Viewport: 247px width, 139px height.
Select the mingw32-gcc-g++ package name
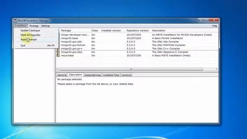pos(72,49)
